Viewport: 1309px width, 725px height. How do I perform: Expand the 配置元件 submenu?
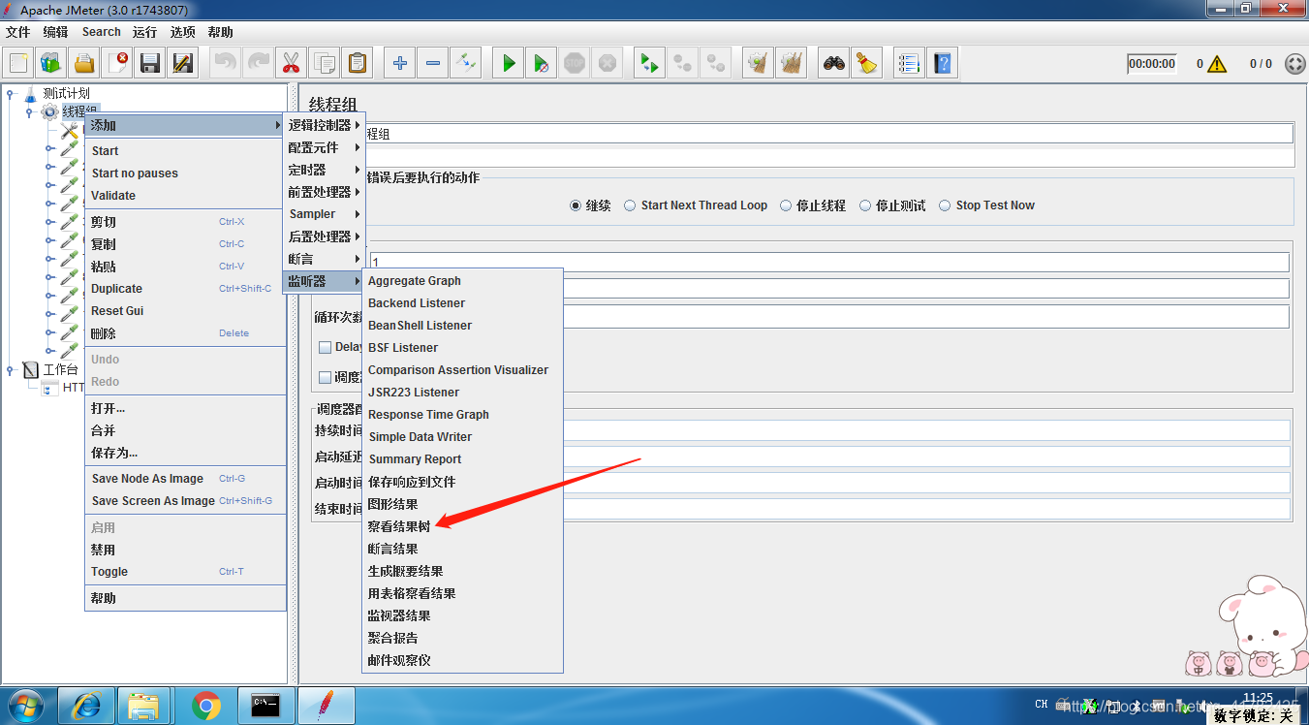pyautogui.click(x=324, y=147)
